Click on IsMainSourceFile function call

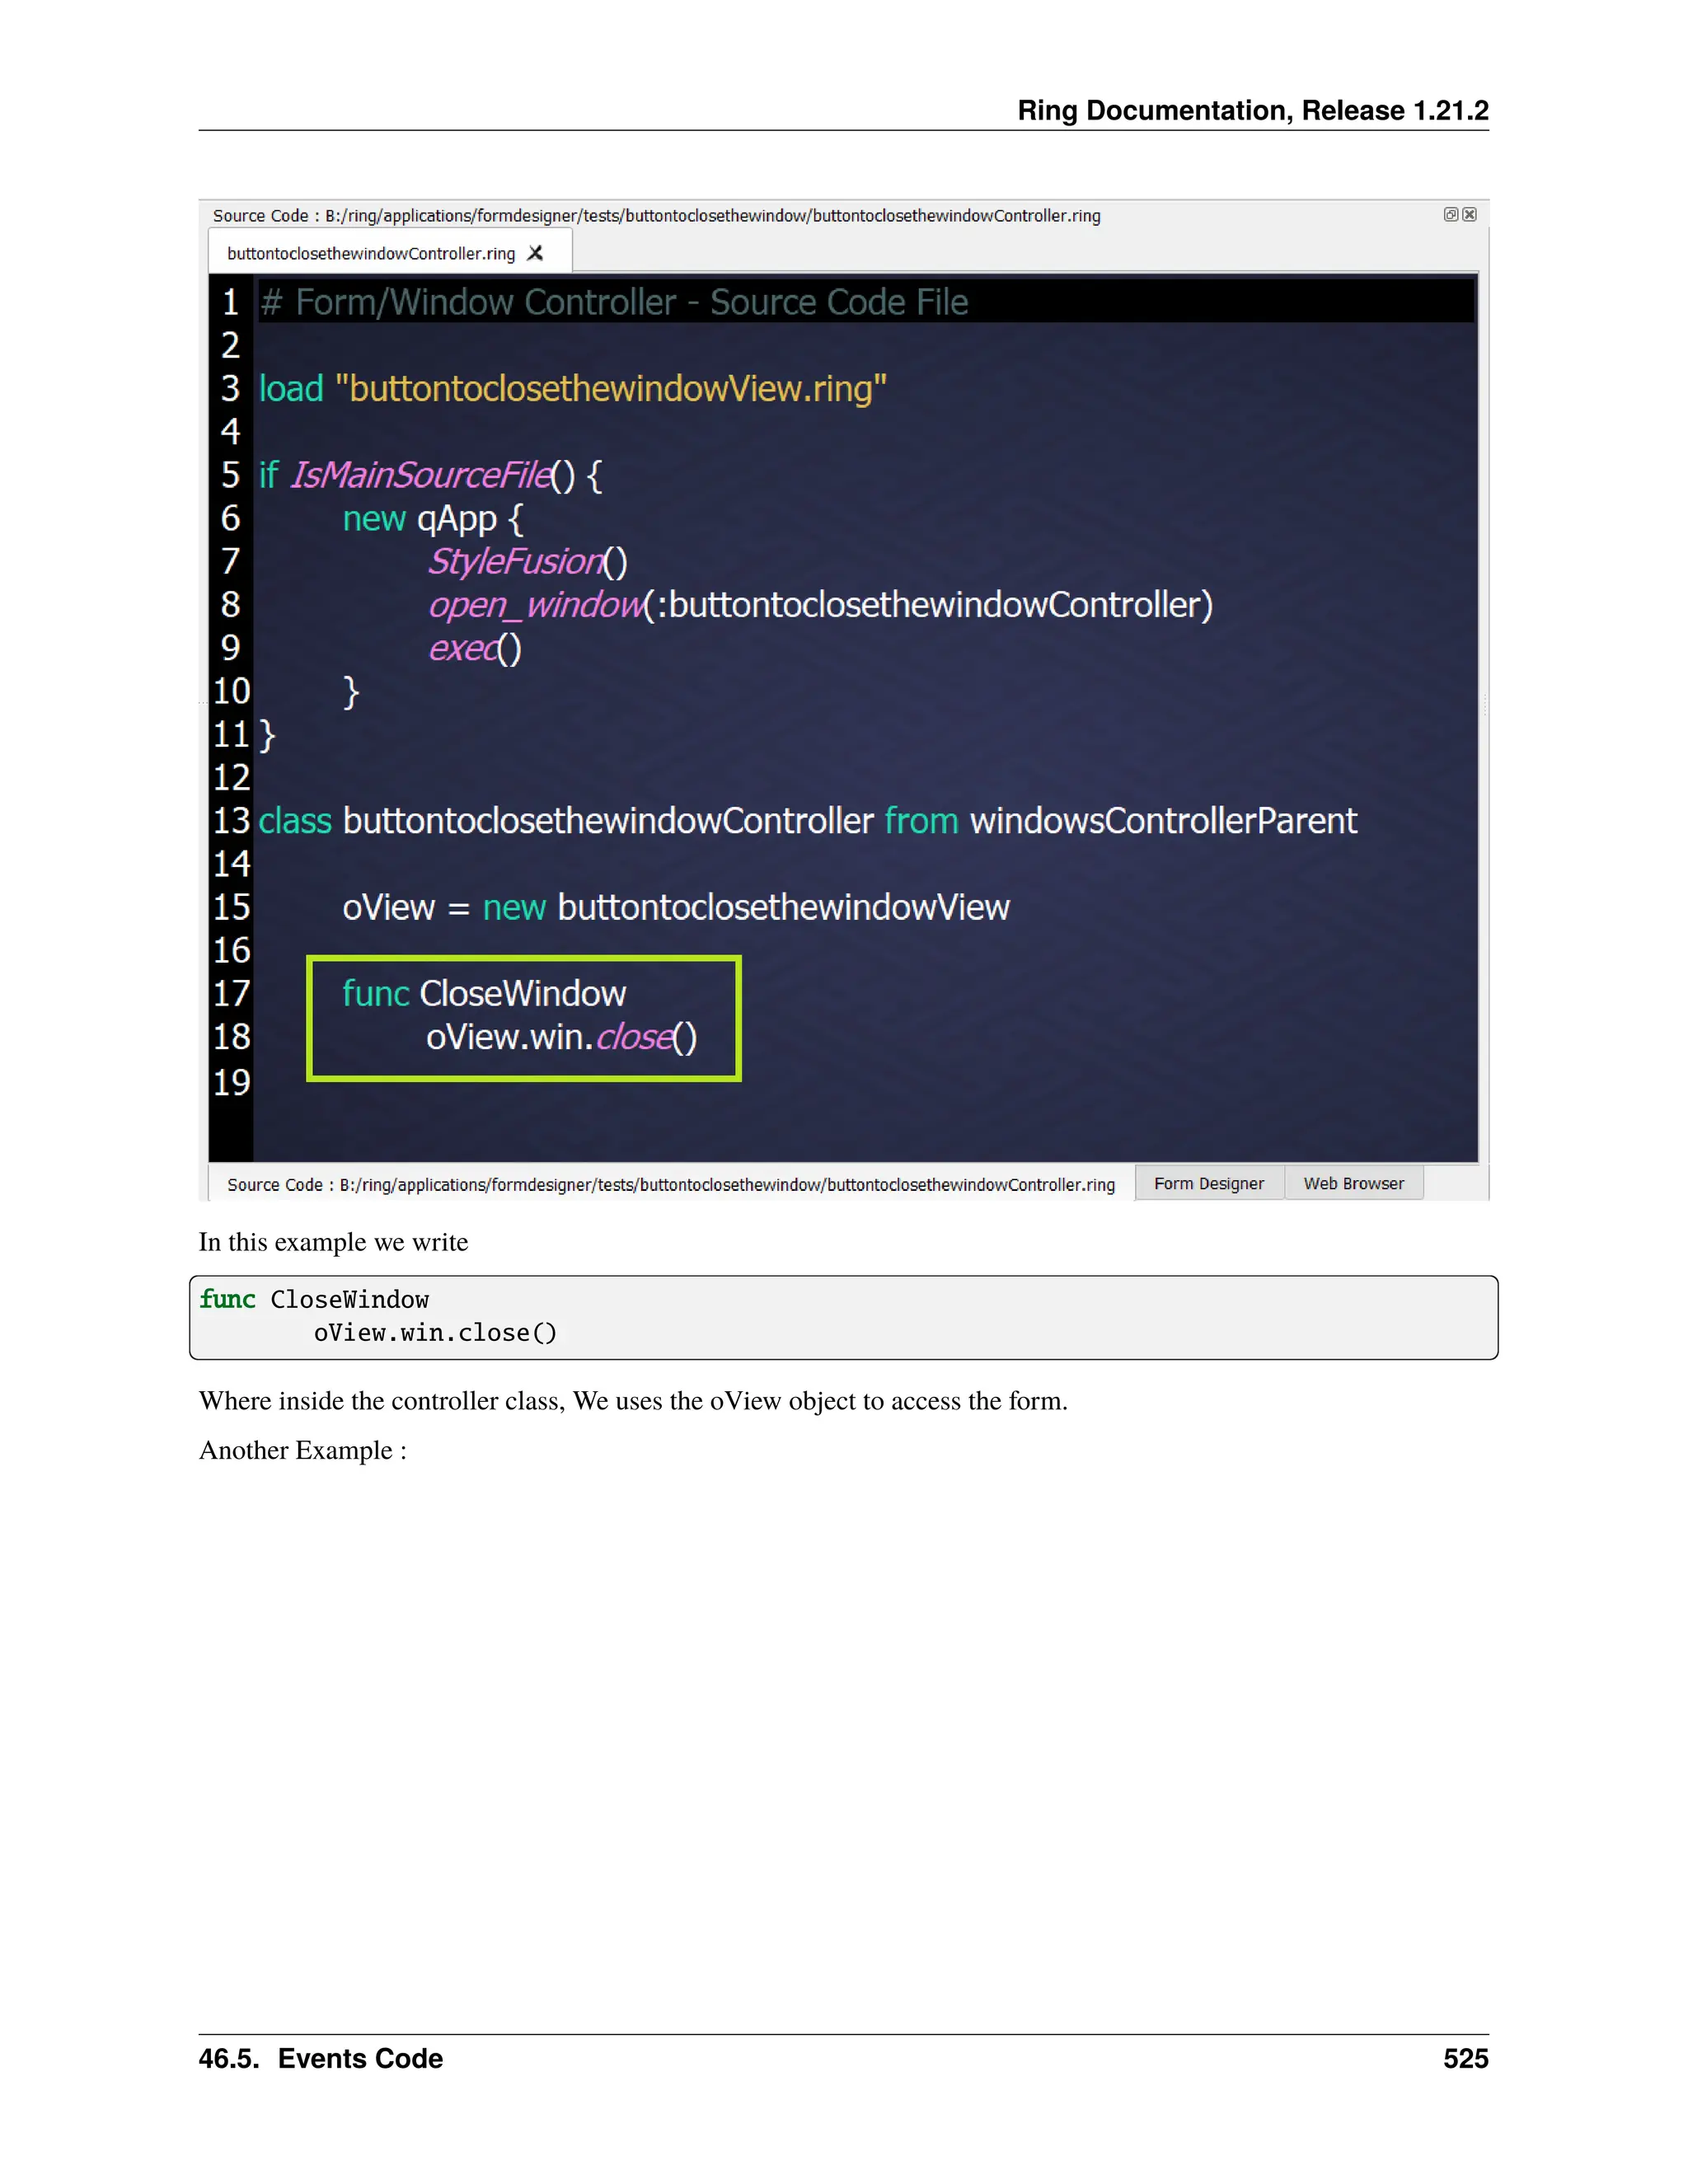click(x=420, y=475)
